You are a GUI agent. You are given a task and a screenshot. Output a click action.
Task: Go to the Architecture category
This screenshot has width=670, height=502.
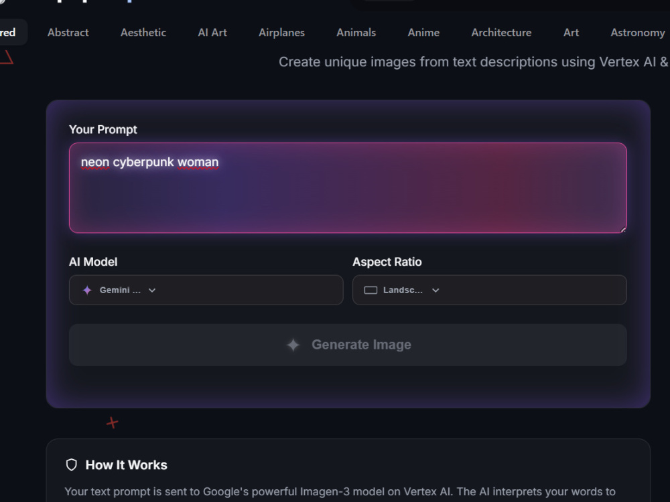[x=501, y=32]
